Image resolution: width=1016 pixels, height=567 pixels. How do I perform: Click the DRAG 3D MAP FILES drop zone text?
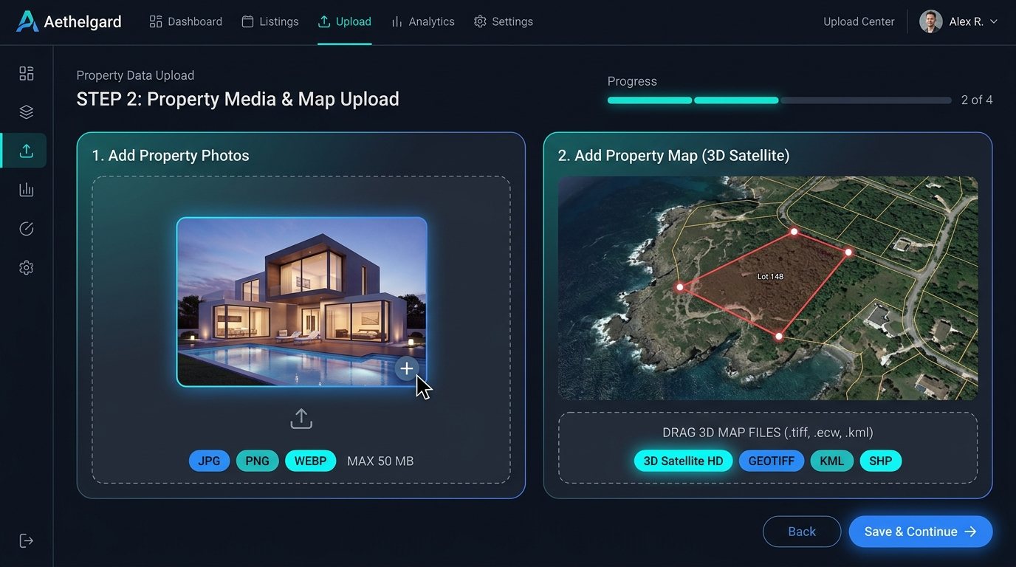[768, 433]
